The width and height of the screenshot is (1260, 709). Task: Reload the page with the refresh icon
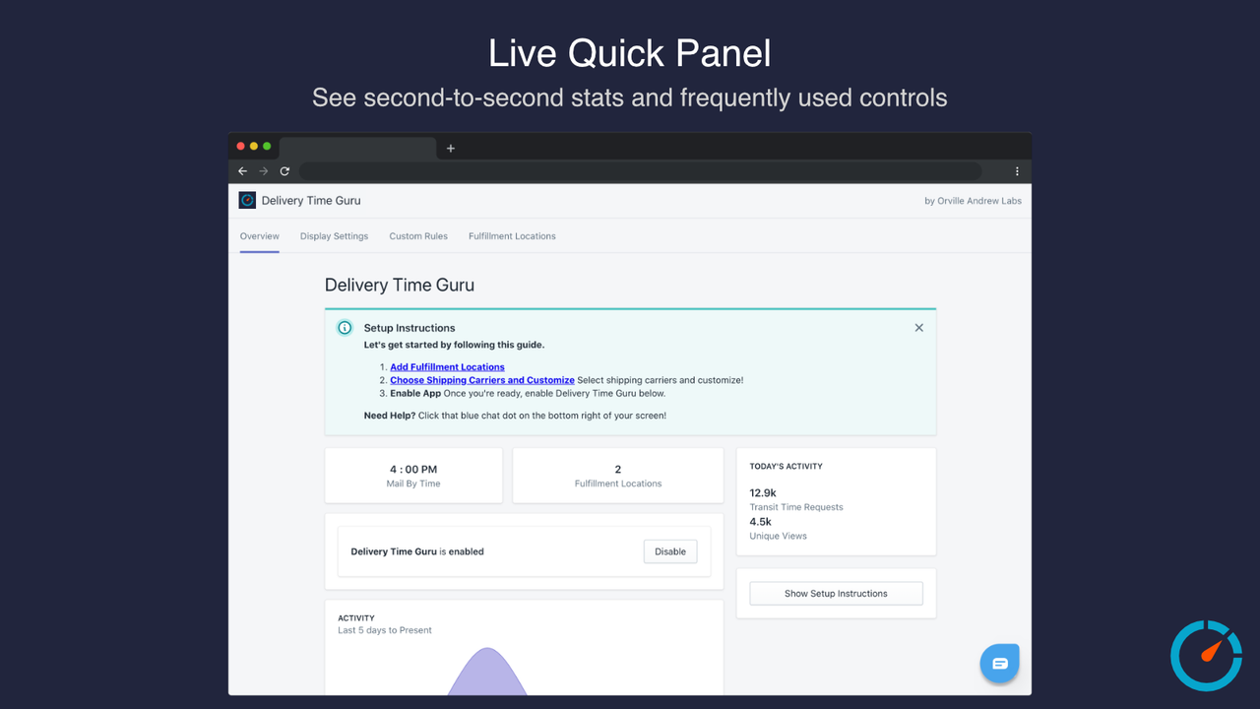(x=284, y=170)
